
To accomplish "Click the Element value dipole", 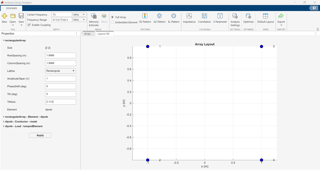I will coord(49,110).
